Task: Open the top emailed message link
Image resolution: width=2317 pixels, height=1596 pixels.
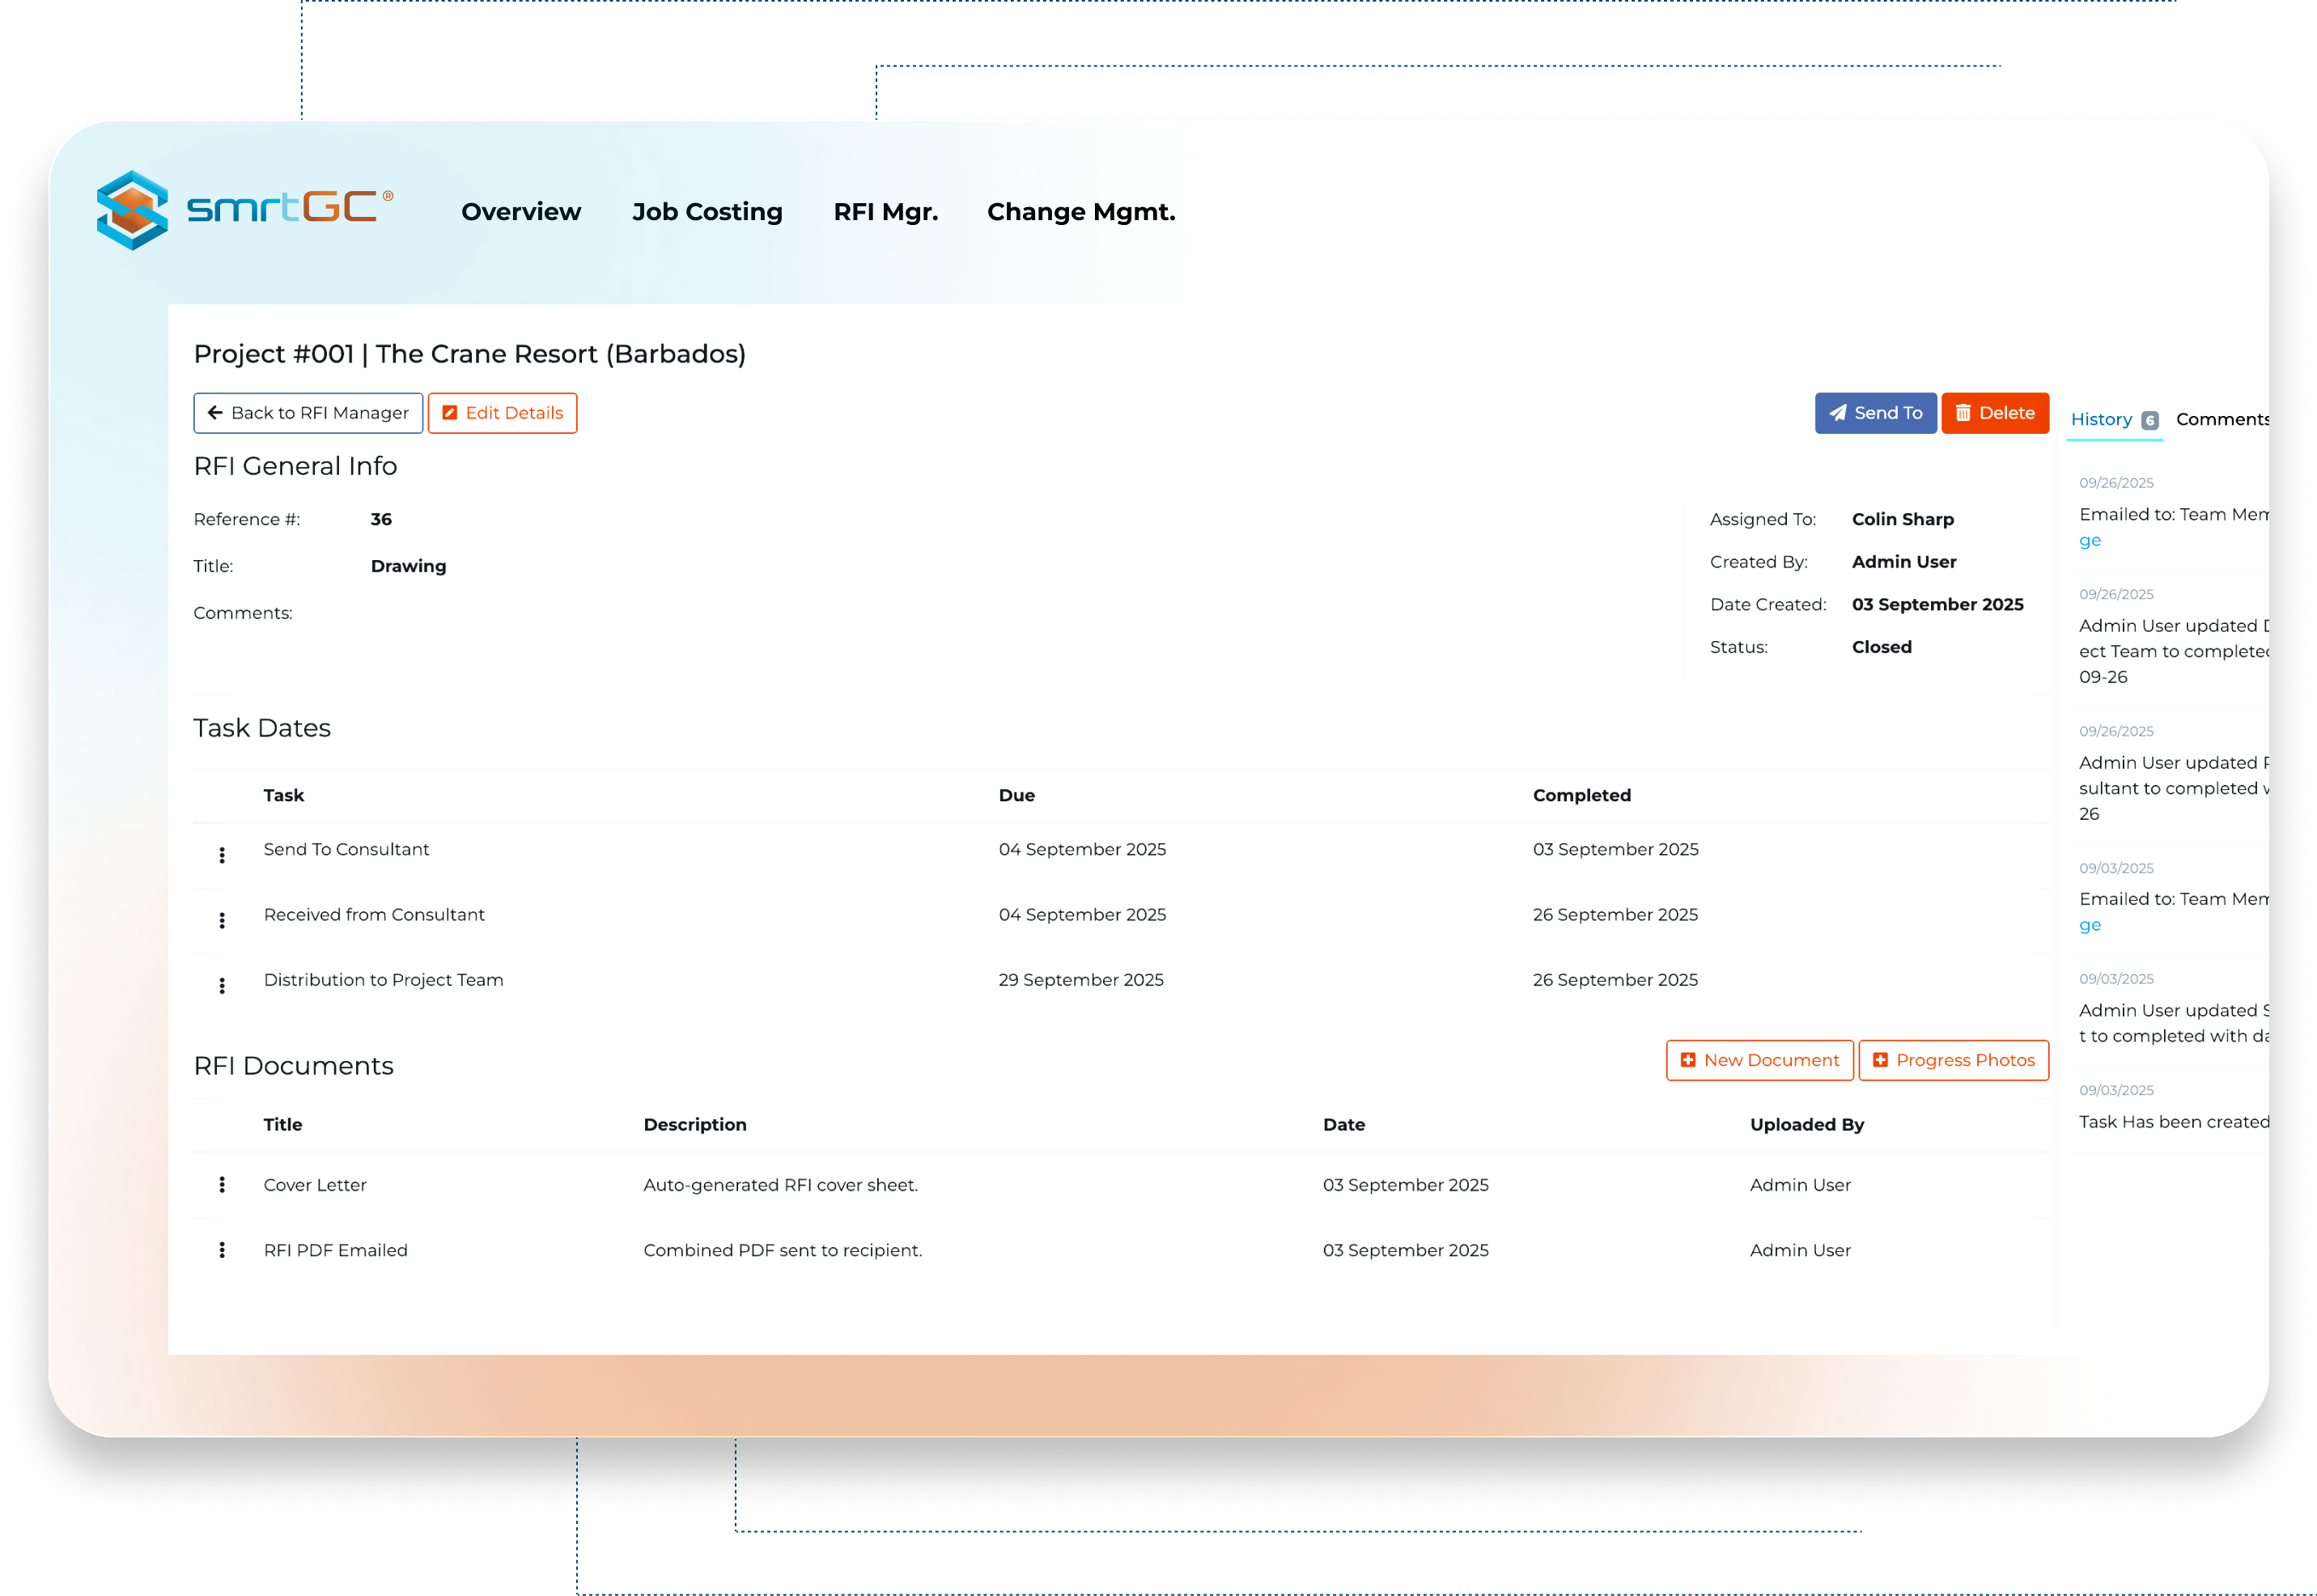Action: tap(2090, 541)
